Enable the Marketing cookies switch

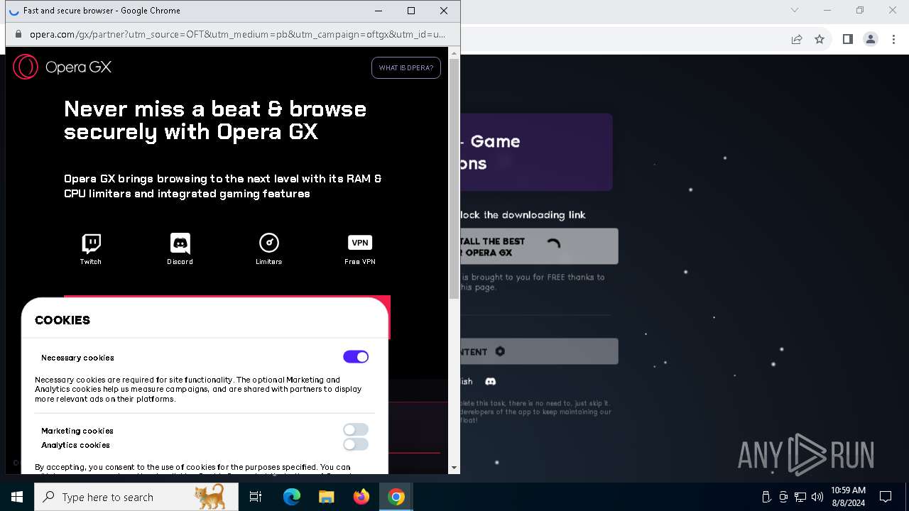(356, 429)
